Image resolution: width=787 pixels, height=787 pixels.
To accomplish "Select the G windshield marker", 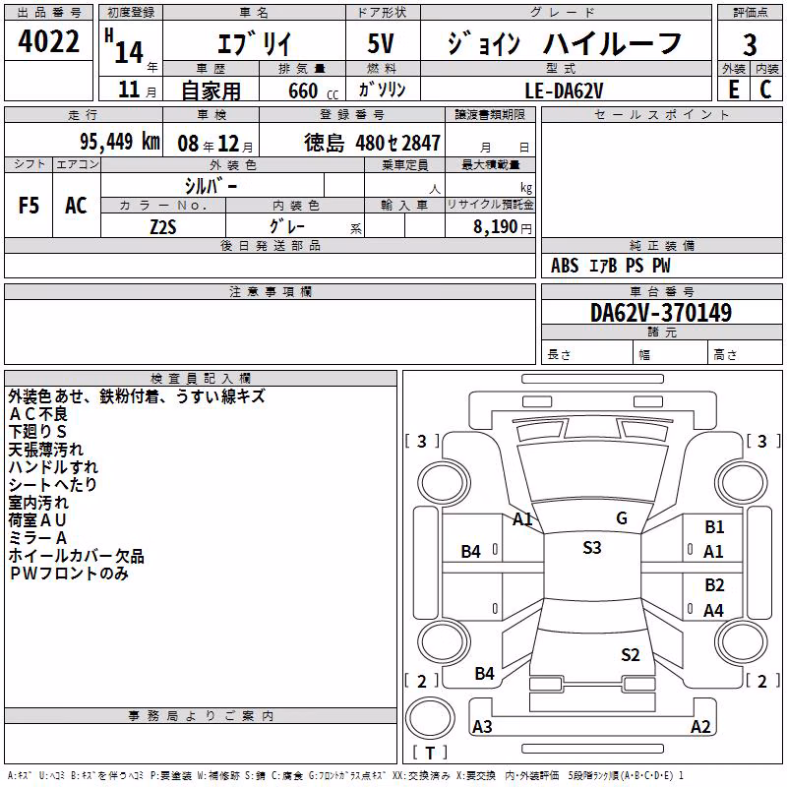I will click(622, 518).
